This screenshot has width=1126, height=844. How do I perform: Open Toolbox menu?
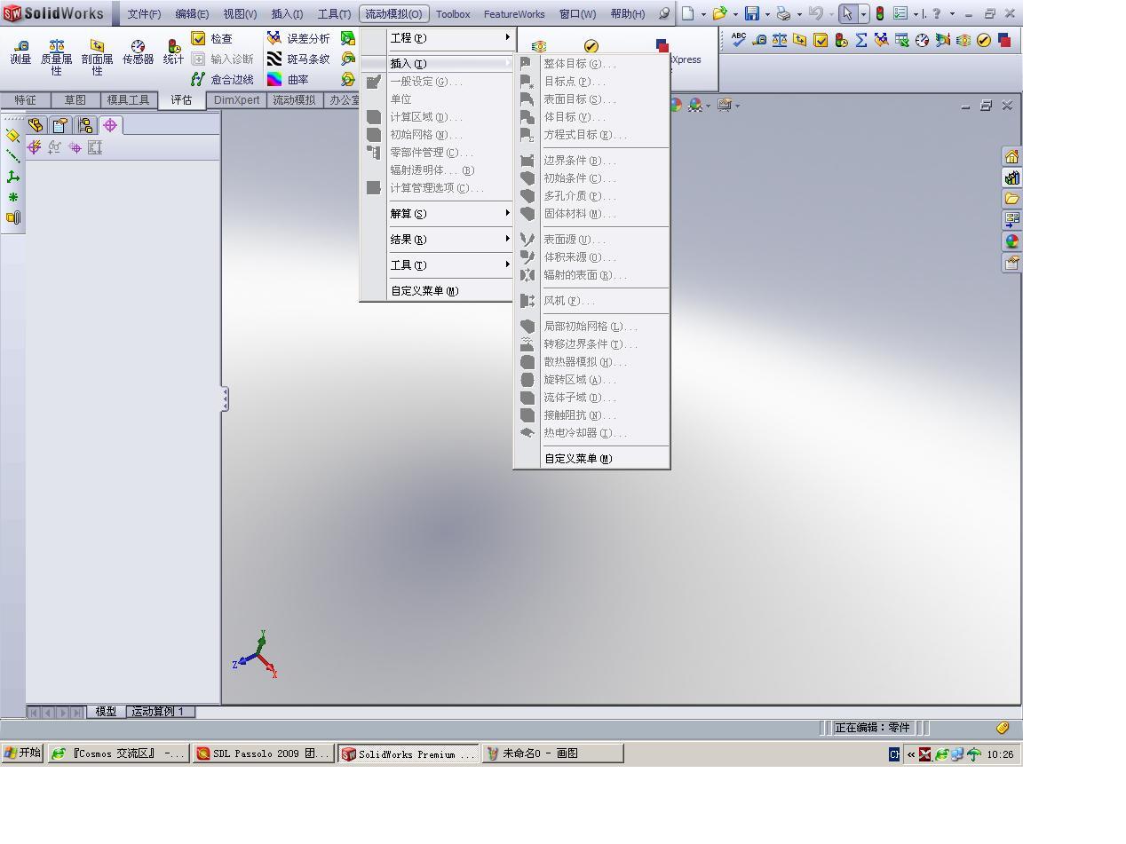[x=453, y=14]
